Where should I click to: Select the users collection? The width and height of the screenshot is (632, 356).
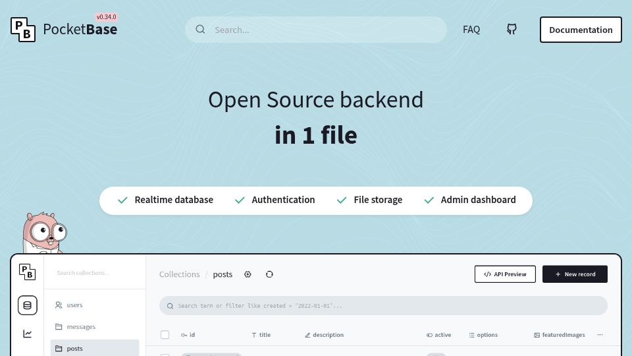(95, 305)
